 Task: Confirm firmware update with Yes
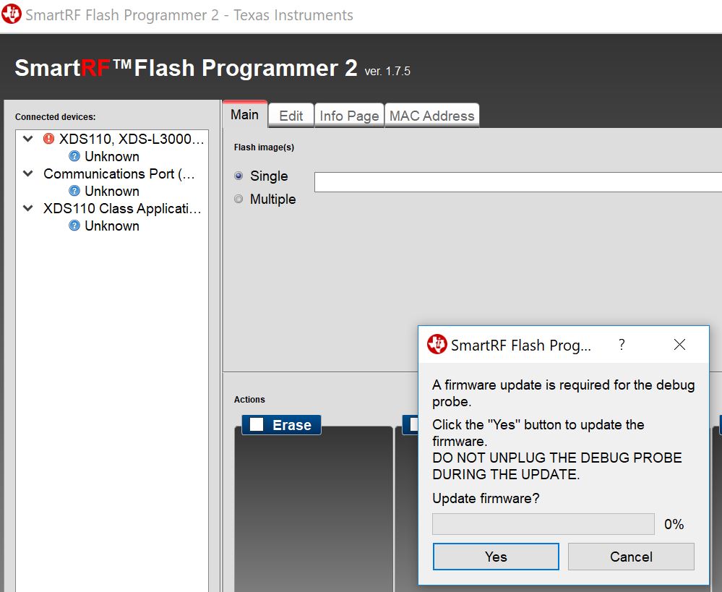[x=496, y=557]
